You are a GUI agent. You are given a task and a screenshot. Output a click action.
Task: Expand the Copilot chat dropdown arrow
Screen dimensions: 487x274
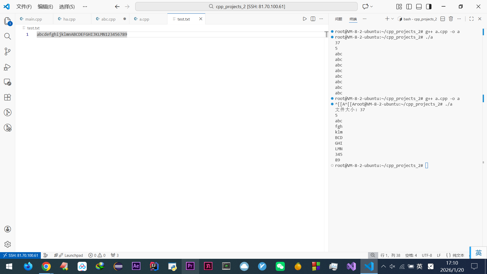click(x=372, y=7)
